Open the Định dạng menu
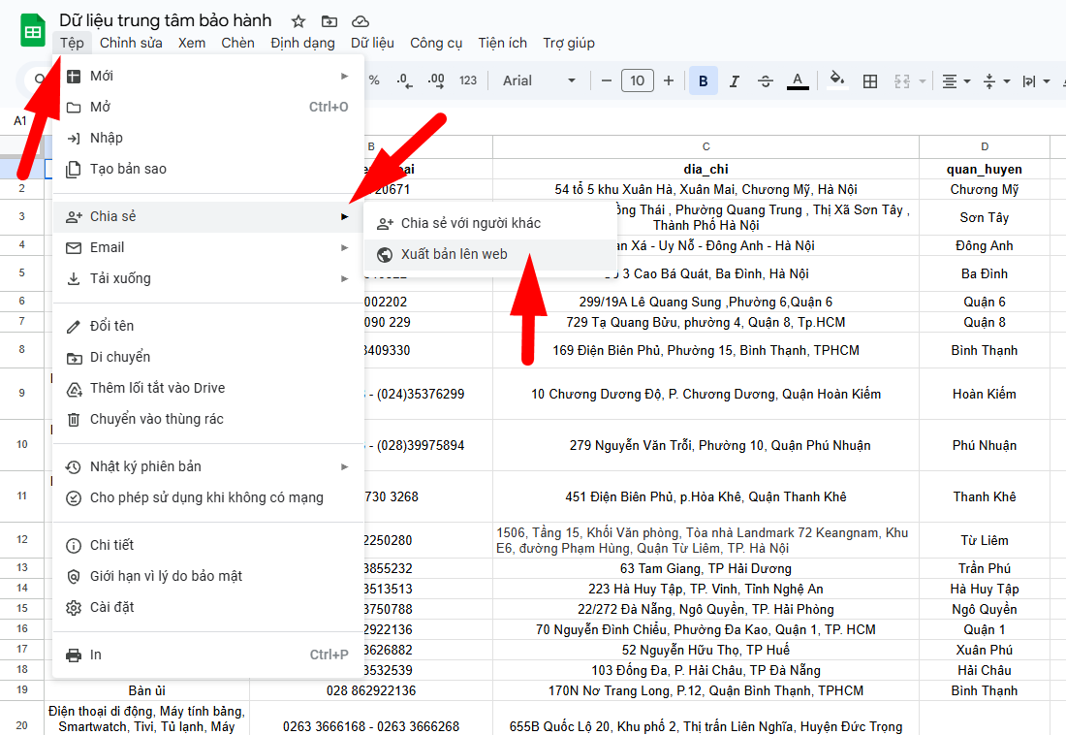The image size is (1066, 735). tap(302, 43)
